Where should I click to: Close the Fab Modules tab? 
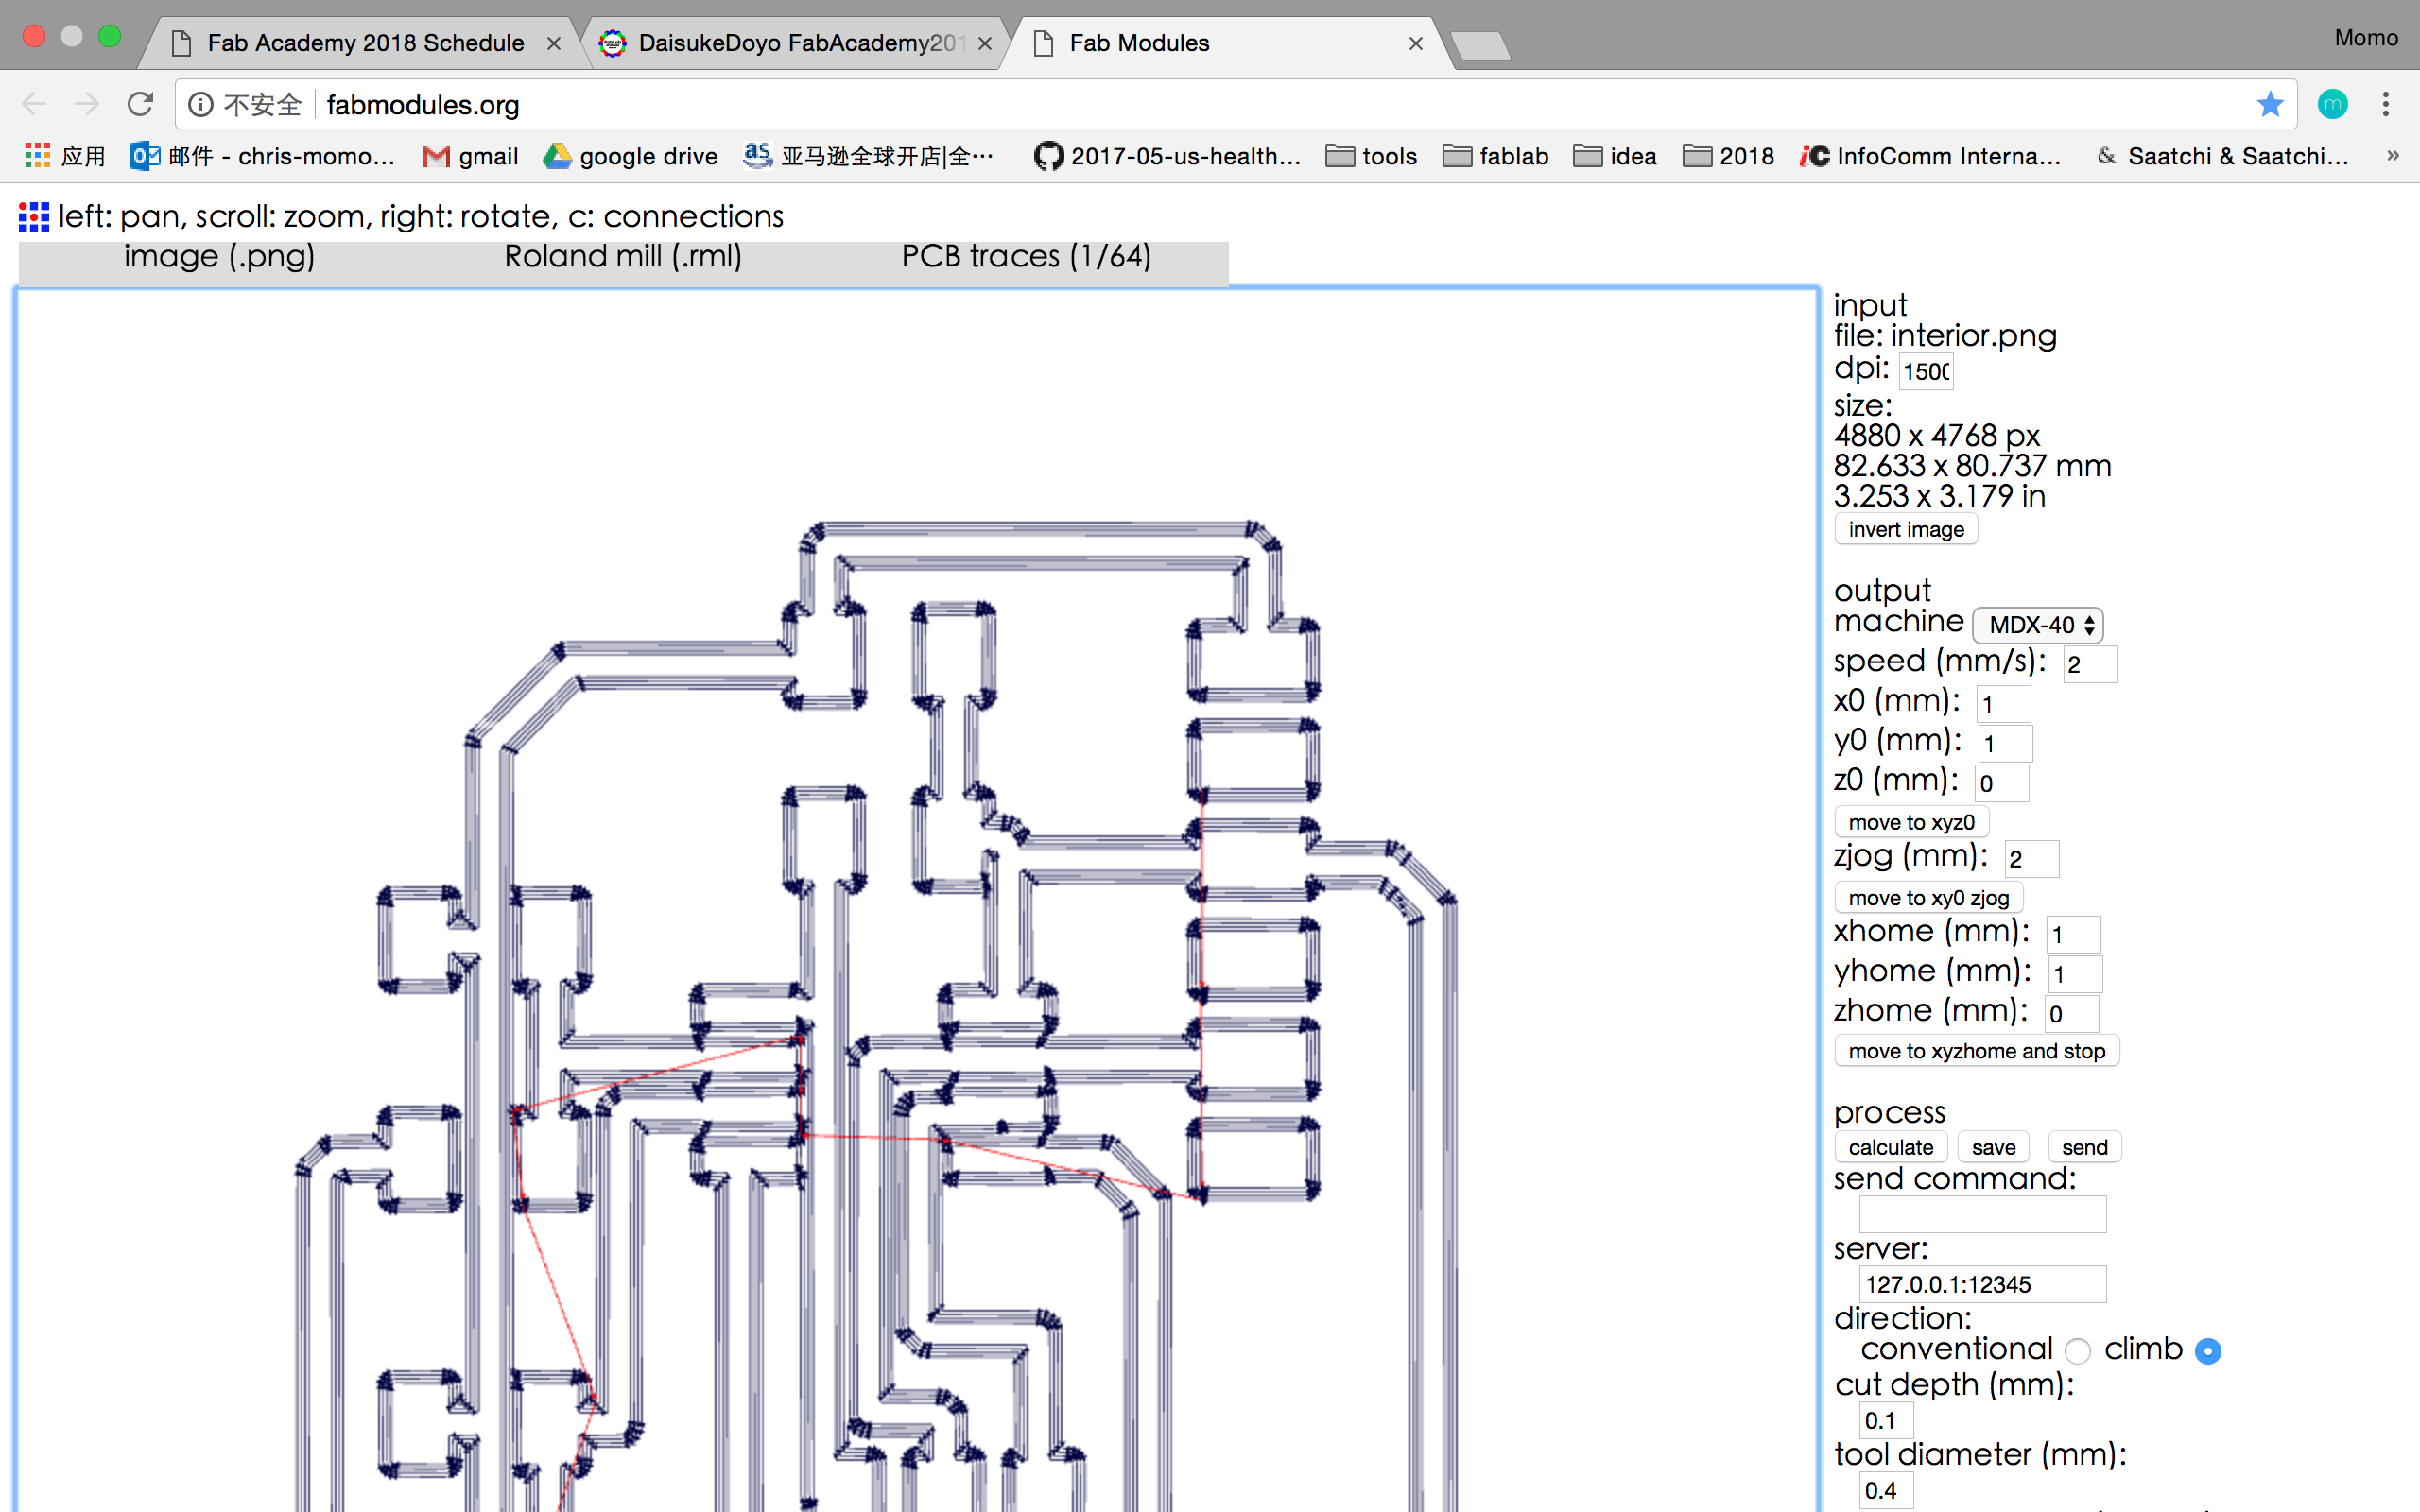pos(1415,43)
